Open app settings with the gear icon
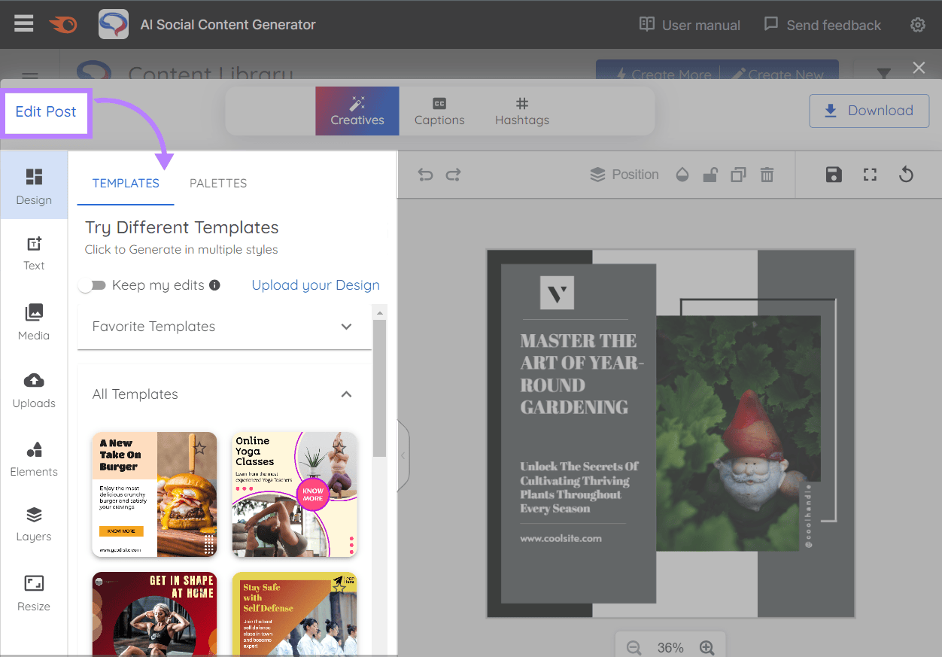942x657 pixels. click(918, 25)
